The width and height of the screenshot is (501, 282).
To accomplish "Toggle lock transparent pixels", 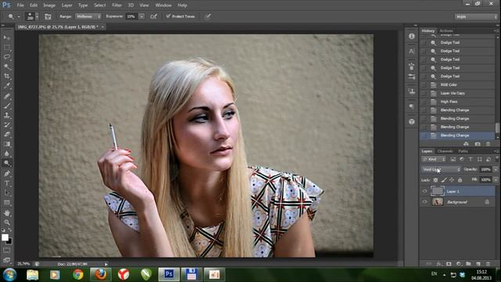I will tap(435, 180).
